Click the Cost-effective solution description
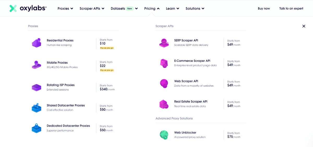 60,110
